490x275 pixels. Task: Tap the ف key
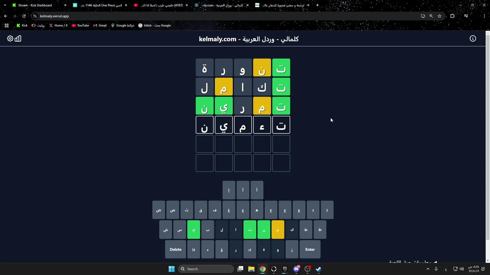pyautogui.click(x=215, y=210)
